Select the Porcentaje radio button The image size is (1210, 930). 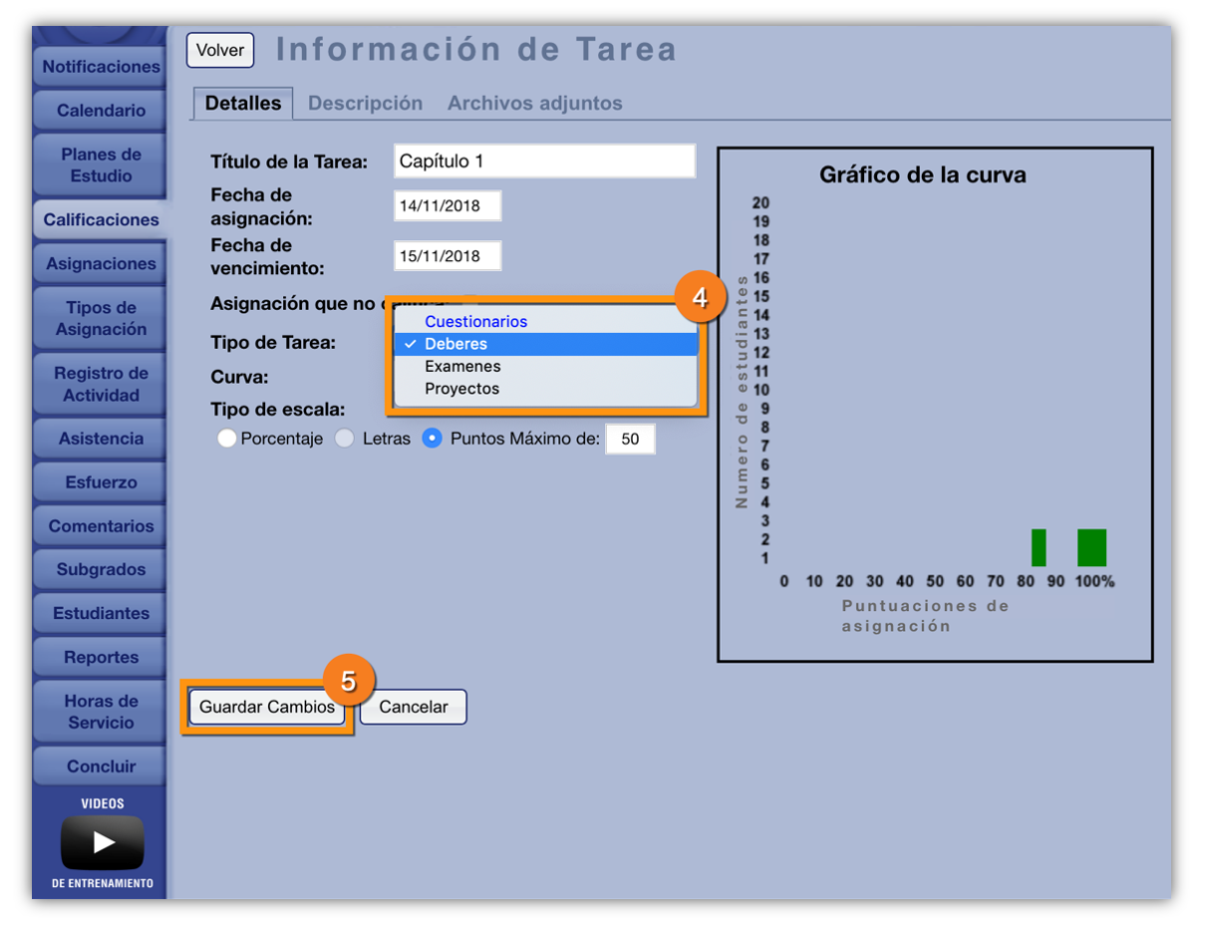coord(227,439)
